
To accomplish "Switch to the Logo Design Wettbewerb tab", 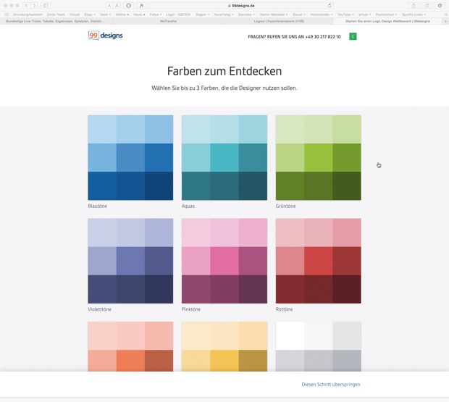I will point(387,21).
